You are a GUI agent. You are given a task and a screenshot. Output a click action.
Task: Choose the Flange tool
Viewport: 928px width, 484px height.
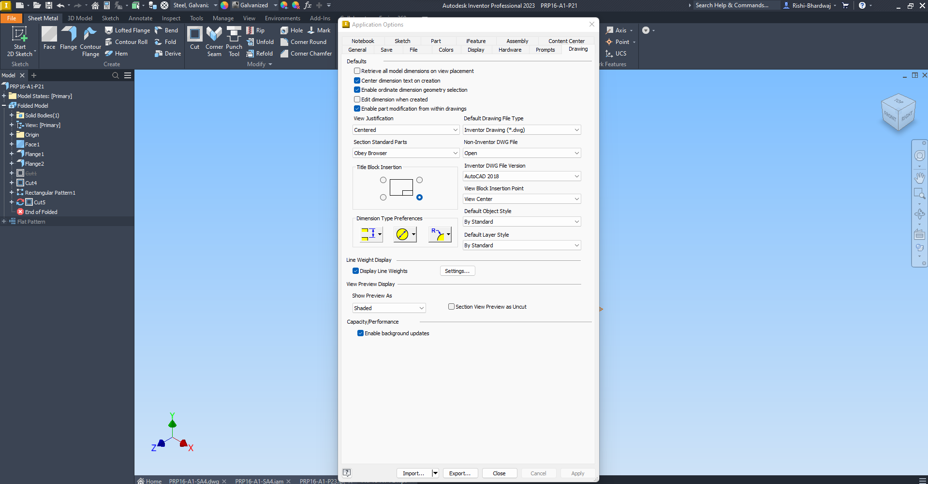click(x=68, y=38)
